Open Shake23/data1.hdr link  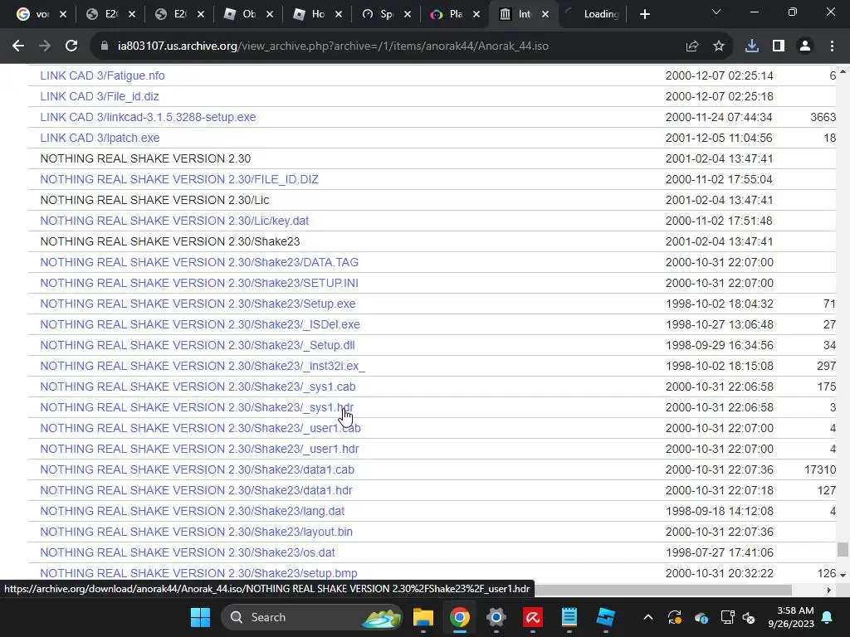pos(196,490)
